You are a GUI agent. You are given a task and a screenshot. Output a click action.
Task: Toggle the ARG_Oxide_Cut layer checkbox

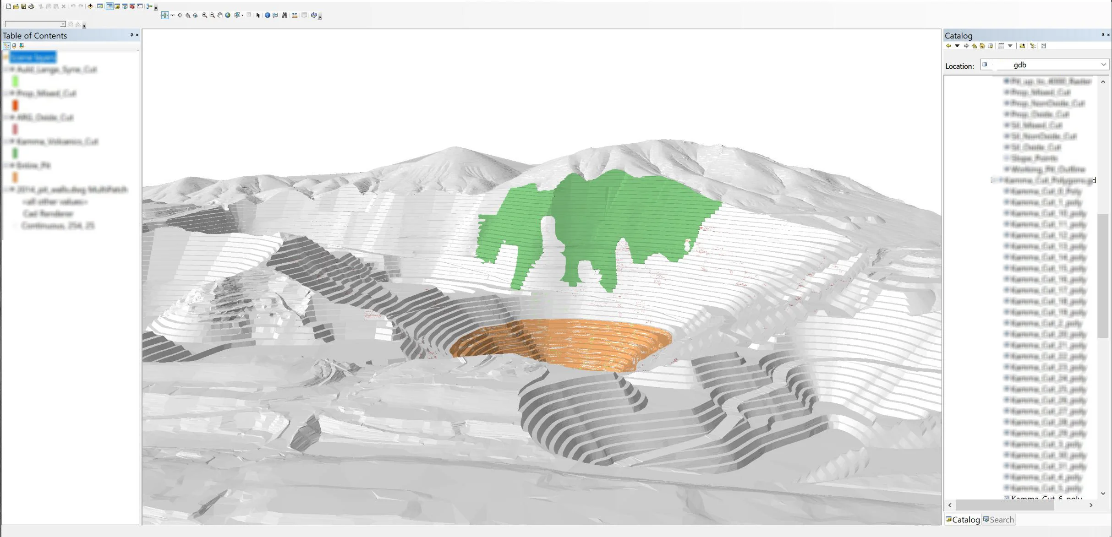12,118
